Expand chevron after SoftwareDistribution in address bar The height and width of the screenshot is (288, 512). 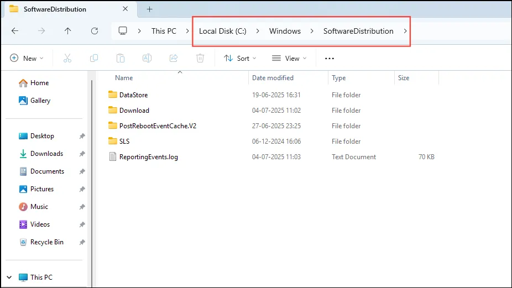(405, 31)
